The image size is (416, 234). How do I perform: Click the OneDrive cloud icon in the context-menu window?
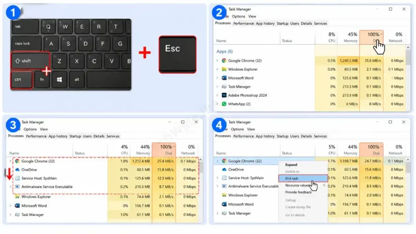click(x=224, y=169)
